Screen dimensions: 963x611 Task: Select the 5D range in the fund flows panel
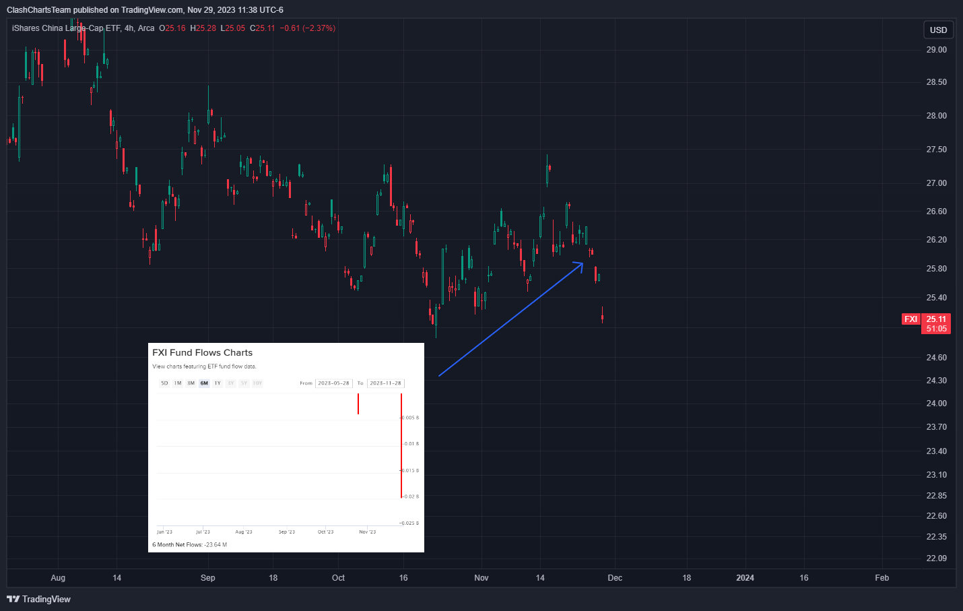(x=164, y=383)
